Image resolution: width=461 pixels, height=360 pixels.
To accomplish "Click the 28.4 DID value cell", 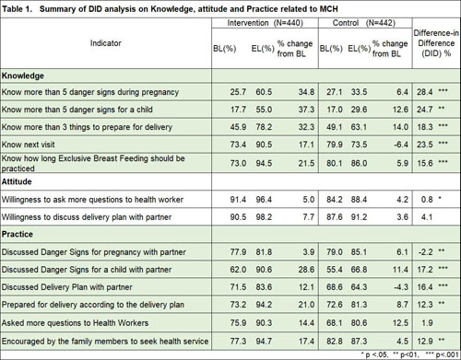I will [x=425, y=92].
